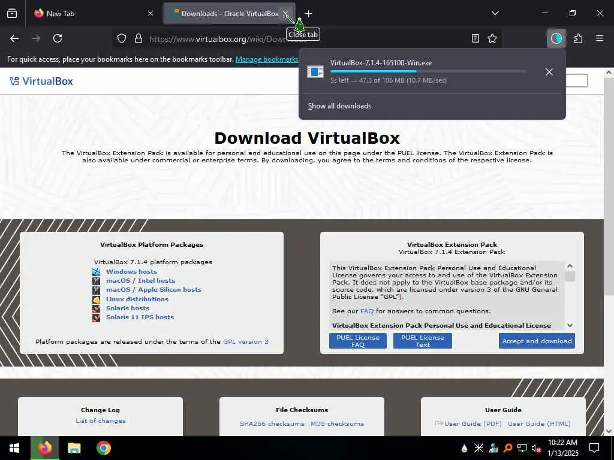Reload the current page
The height and width of the screenshot is (460, 614).
(x=58, y=38)
